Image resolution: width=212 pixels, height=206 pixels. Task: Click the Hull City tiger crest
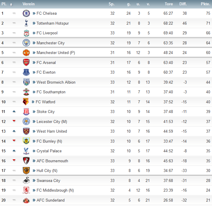26,170
